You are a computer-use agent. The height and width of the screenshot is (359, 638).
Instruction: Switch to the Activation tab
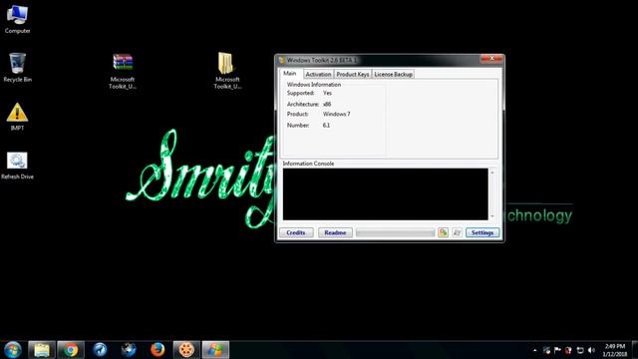tap(318, 74)
